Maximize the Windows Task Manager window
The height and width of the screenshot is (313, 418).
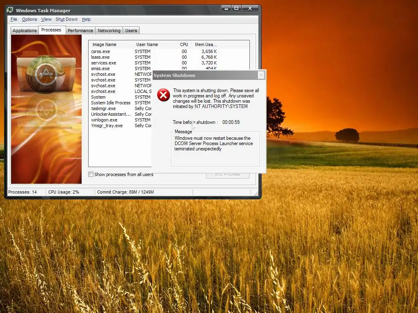(x=236, y=8)
